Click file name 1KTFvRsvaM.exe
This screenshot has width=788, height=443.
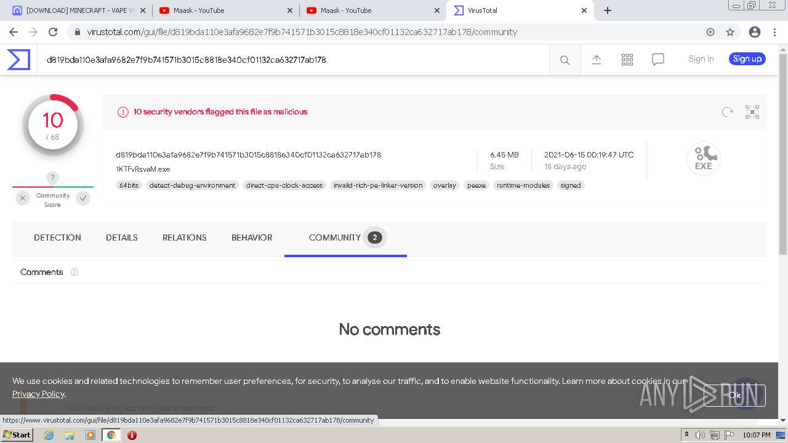[143, 169]
